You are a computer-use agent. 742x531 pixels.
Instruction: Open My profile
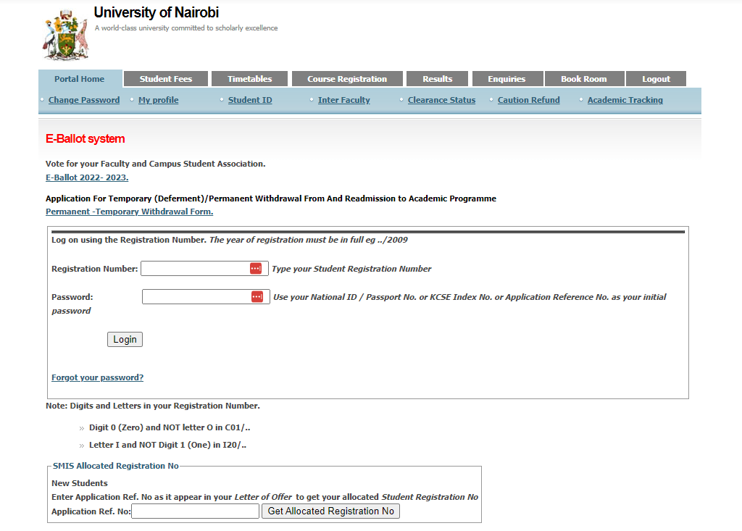click(158, 99)
